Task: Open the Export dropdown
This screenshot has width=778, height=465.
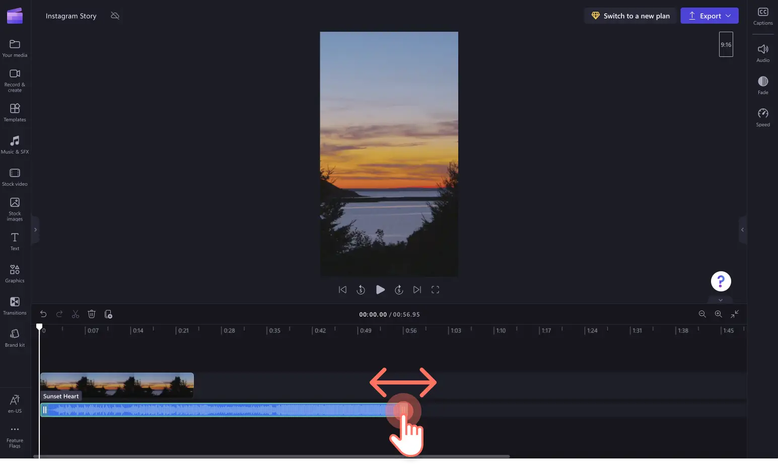Action: tap(710, 16)
